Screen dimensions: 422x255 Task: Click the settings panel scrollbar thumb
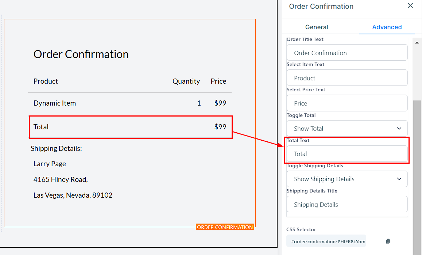(x=417, y=175)
